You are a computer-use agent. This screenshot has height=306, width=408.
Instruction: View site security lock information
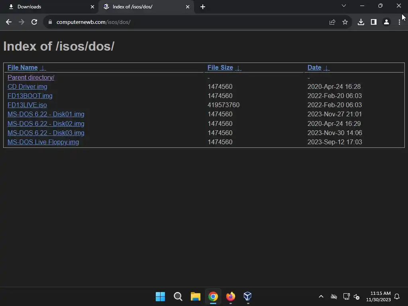[x=50, y=22]
